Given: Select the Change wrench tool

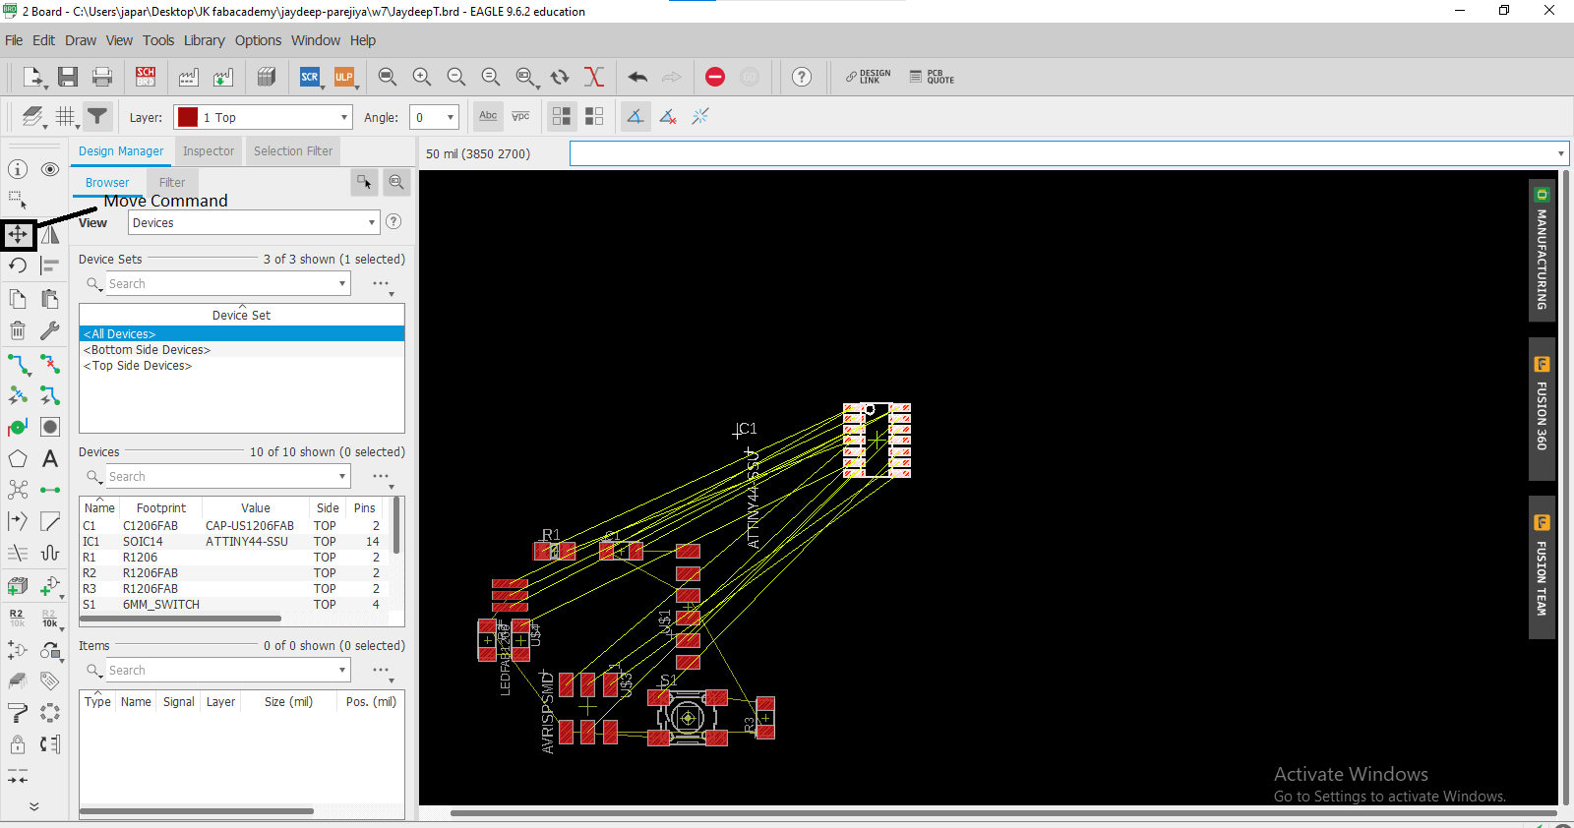Looking at the screenshot, I should [x=50, y=330].
